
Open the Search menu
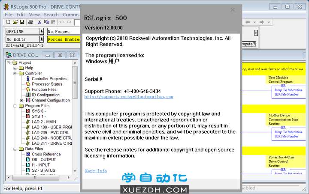(x=51, y=15)
